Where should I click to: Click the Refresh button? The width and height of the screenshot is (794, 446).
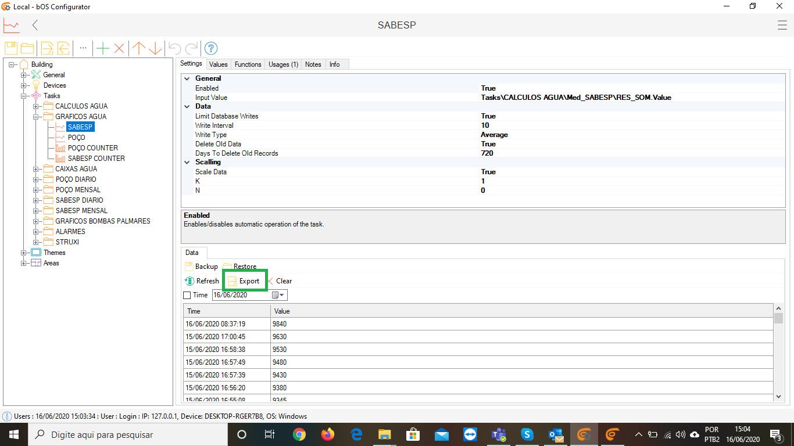click(x=202, y=281)
